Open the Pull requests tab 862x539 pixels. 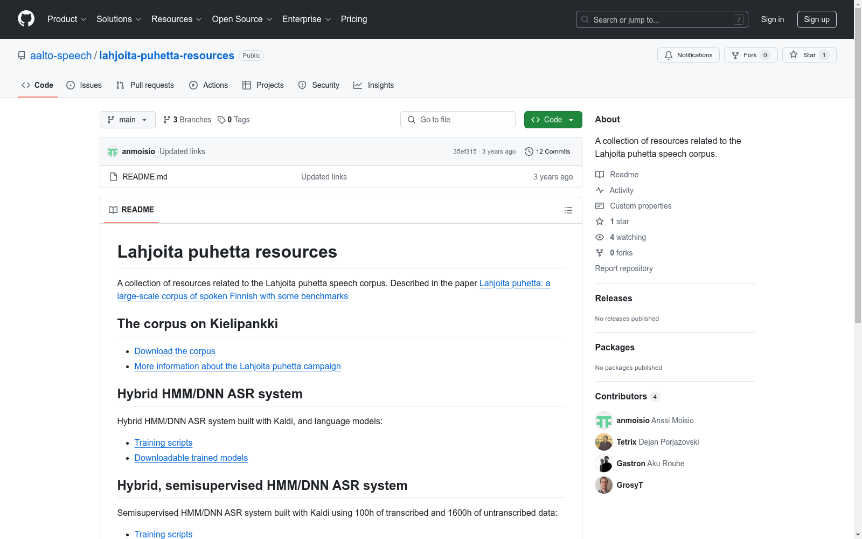[x=145, y=85]
